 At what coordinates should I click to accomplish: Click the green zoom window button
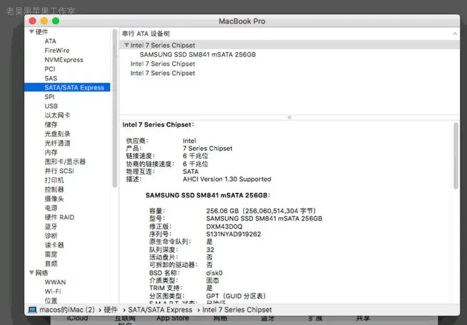tap(56, 21)
